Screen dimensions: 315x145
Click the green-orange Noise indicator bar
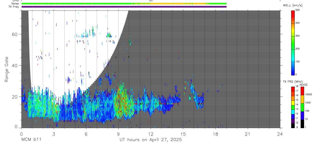[x=124, y=4]
